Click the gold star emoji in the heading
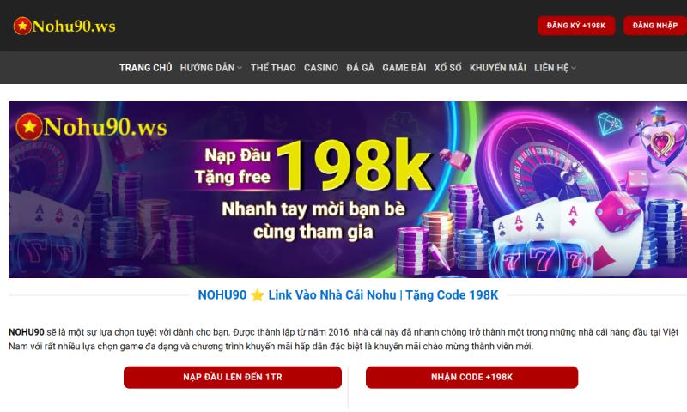Viewport: 687px width, 412px height. tap(257, 295)
